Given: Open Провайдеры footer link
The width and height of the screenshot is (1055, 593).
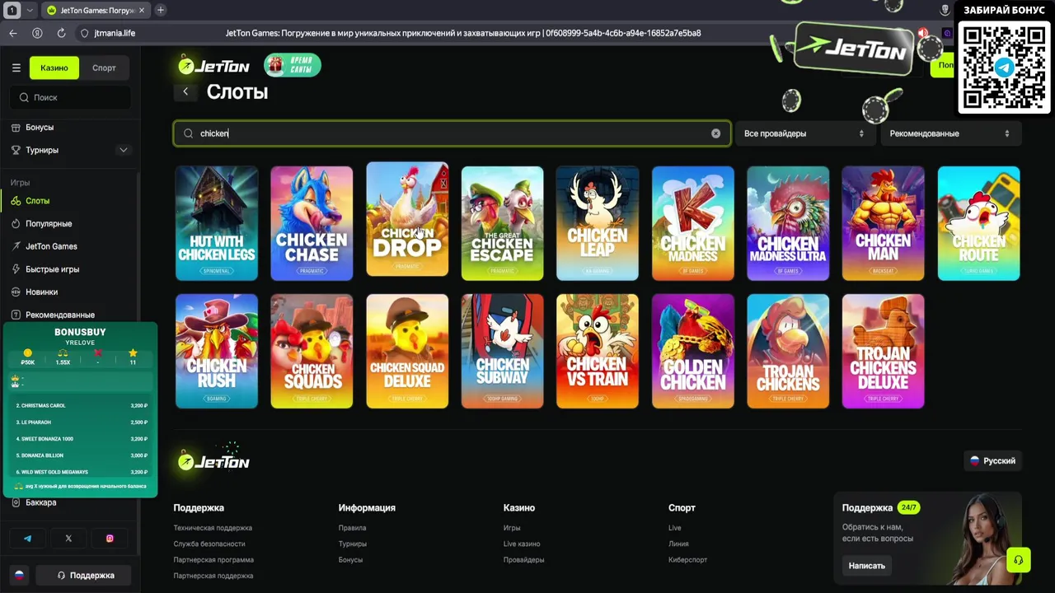Looking at the screenshot, I should click(524, 560).
